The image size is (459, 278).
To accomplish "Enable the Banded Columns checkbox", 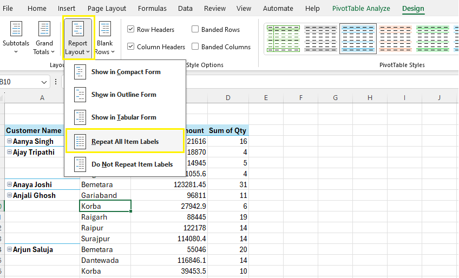I will (x=195, y=47).
